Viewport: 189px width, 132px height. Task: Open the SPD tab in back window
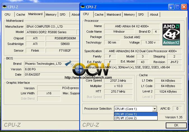pos(63,15)
